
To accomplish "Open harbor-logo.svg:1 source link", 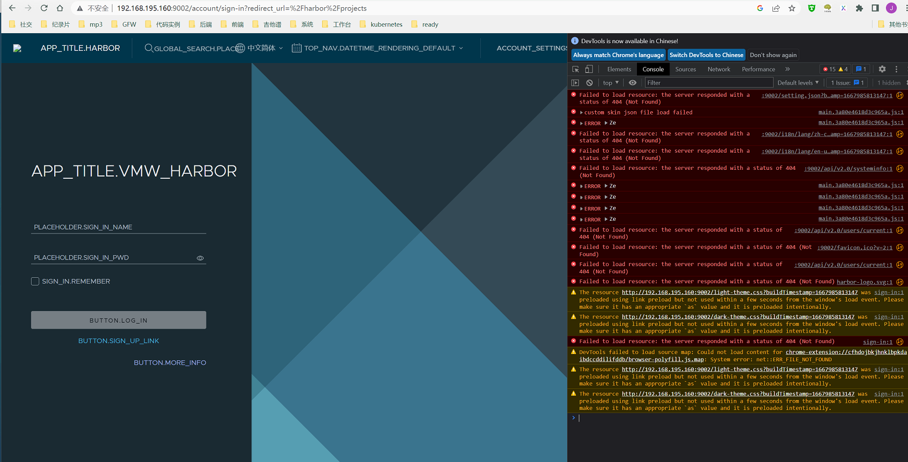I will coord(864,282).
